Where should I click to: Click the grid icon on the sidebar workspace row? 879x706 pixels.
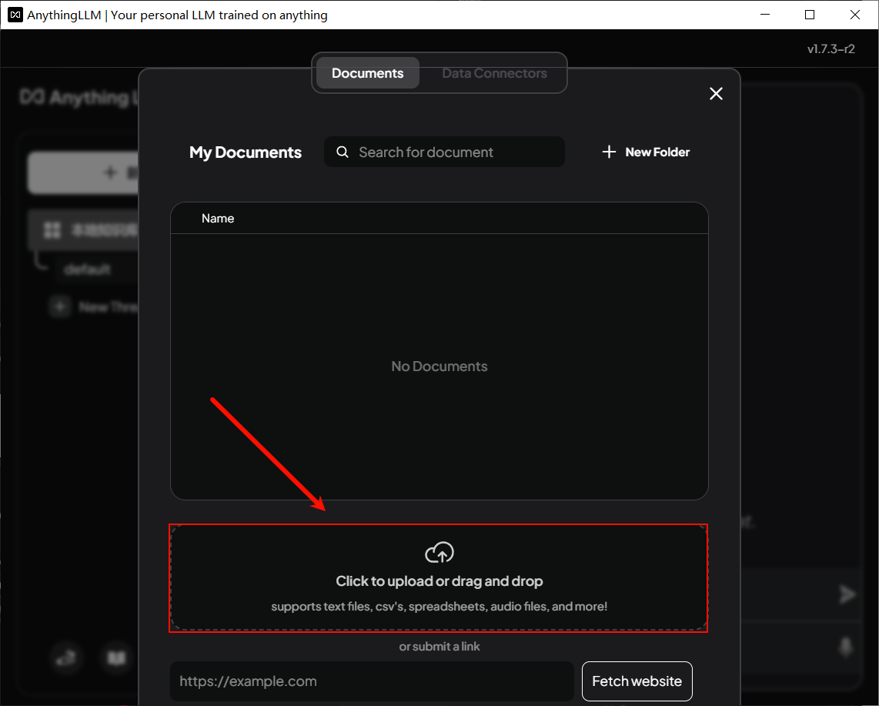(x=52, y=230)
